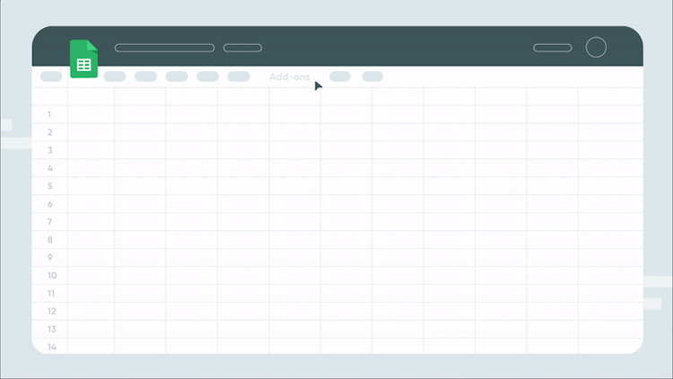Click the green Google Sheets icon
673x379 pixels.
click(83, 58)
